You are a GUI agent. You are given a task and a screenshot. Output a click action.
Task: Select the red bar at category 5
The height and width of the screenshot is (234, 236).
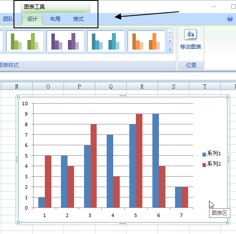click(139, 160)
